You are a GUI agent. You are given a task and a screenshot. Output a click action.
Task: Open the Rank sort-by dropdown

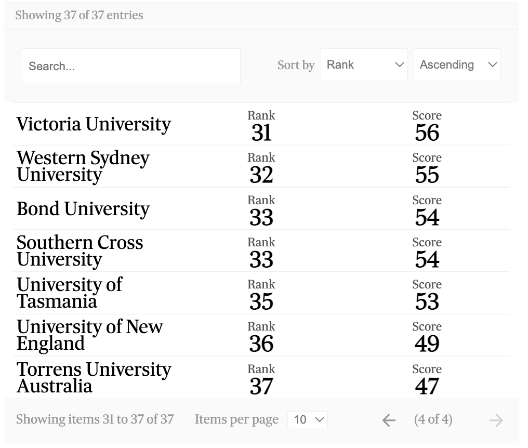[x=364, y=65]
